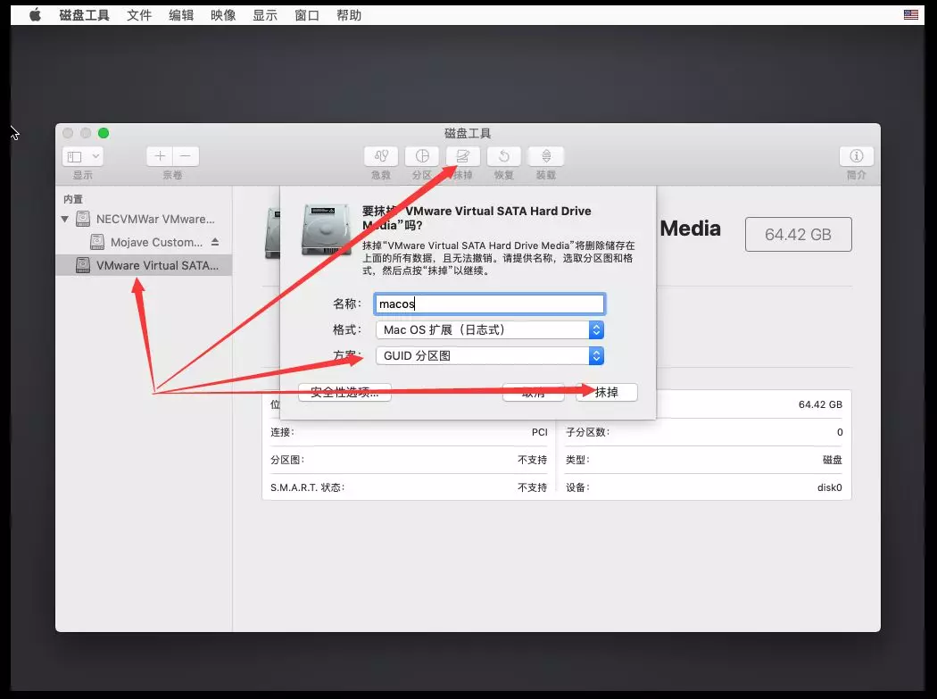Select VMware Virtual SATA... disk in sidebar
This screenshot has width=937, height=699.
coord(144,265)
